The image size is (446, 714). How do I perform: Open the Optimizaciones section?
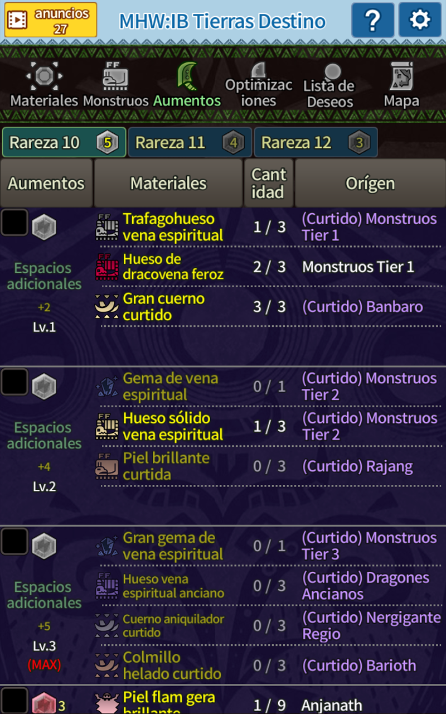[259, 85]
